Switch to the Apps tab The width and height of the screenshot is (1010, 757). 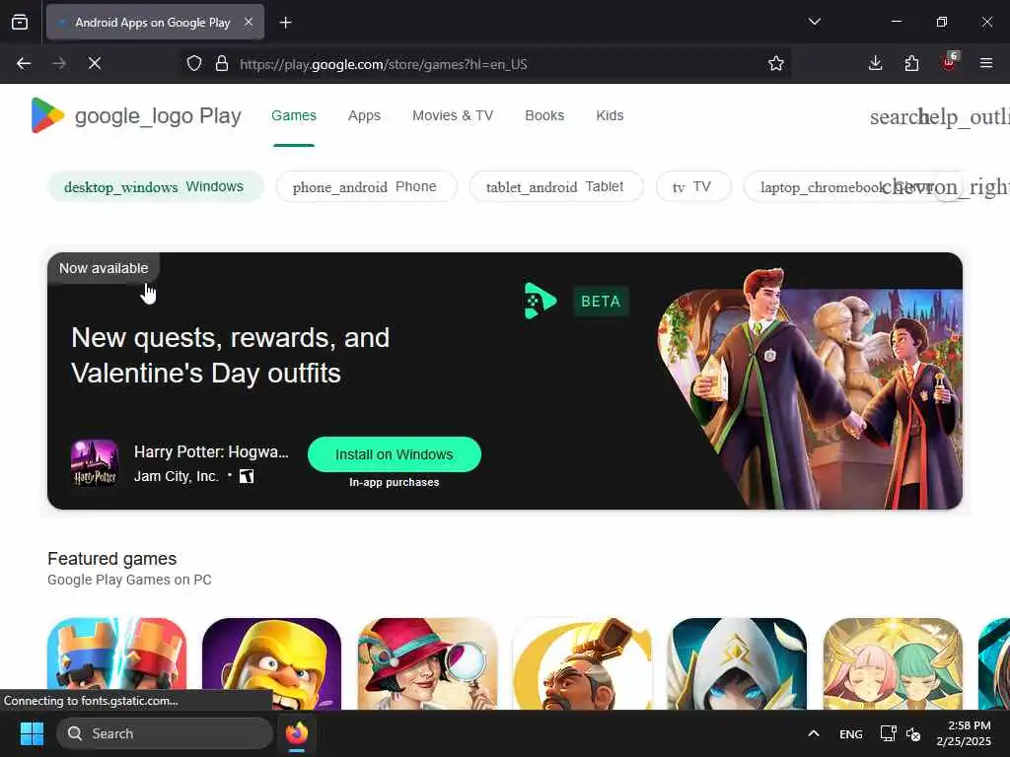coord(365,116)
